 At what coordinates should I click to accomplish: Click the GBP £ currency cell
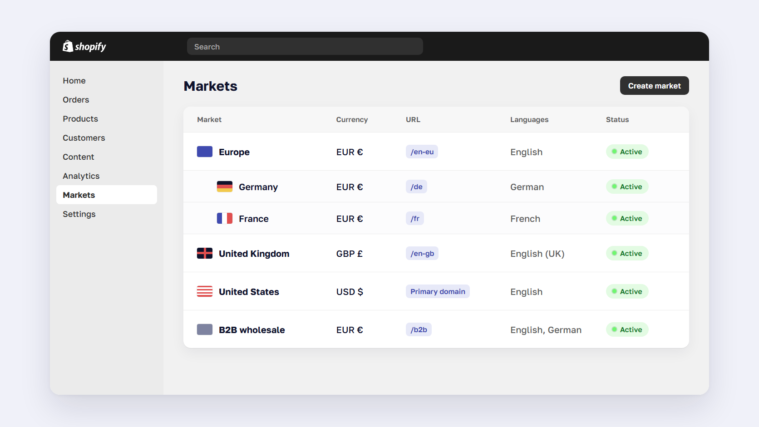pos(350,254)
